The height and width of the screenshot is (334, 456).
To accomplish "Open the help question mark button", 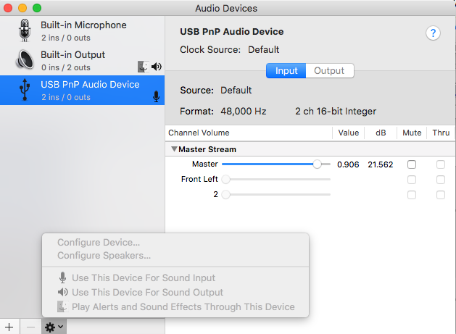I will point(434,33).
